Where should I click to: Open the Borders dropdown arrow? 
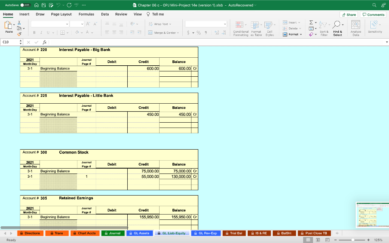coord(68,33)
